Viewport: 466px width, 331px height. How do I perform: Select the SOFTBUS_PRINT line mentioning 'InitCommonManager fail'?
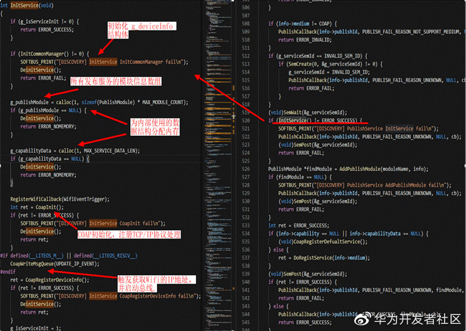coord(105,62)
